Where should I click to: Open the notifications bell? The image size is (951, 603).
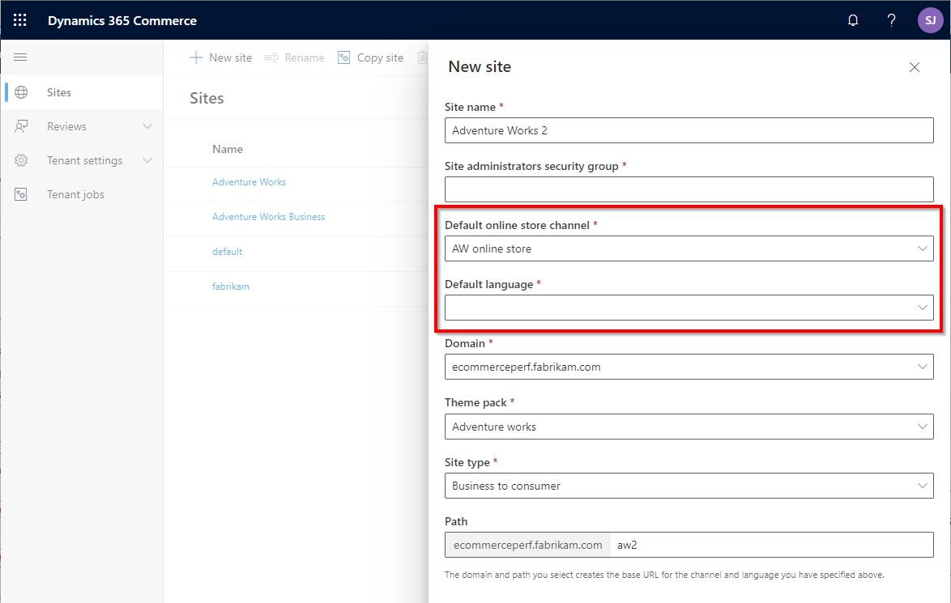853,20
